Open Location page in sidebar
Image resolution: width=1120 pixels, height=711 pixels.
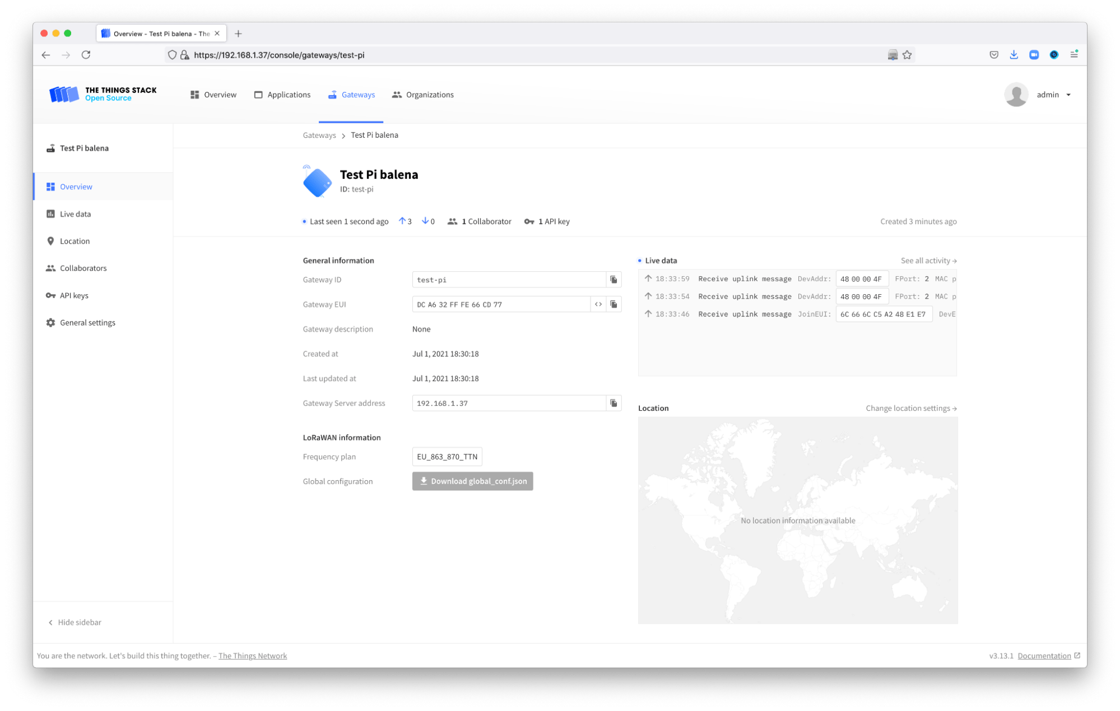click(75, 241)
